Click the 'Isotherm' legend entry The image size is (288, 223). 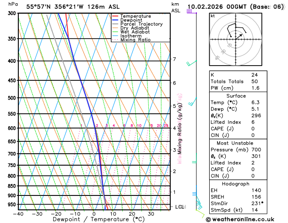pos(127,36)
